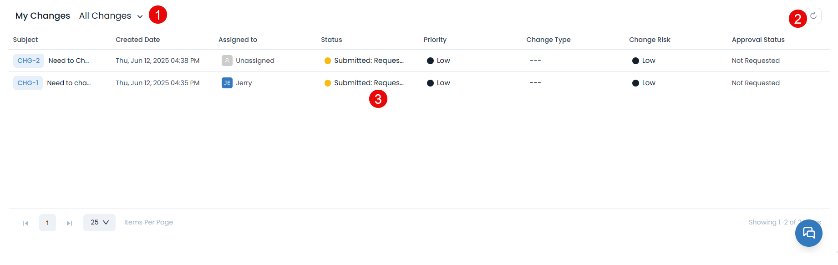Open change request CHG-1
This screenshot has width=838, height=265.
pos(28,83)
